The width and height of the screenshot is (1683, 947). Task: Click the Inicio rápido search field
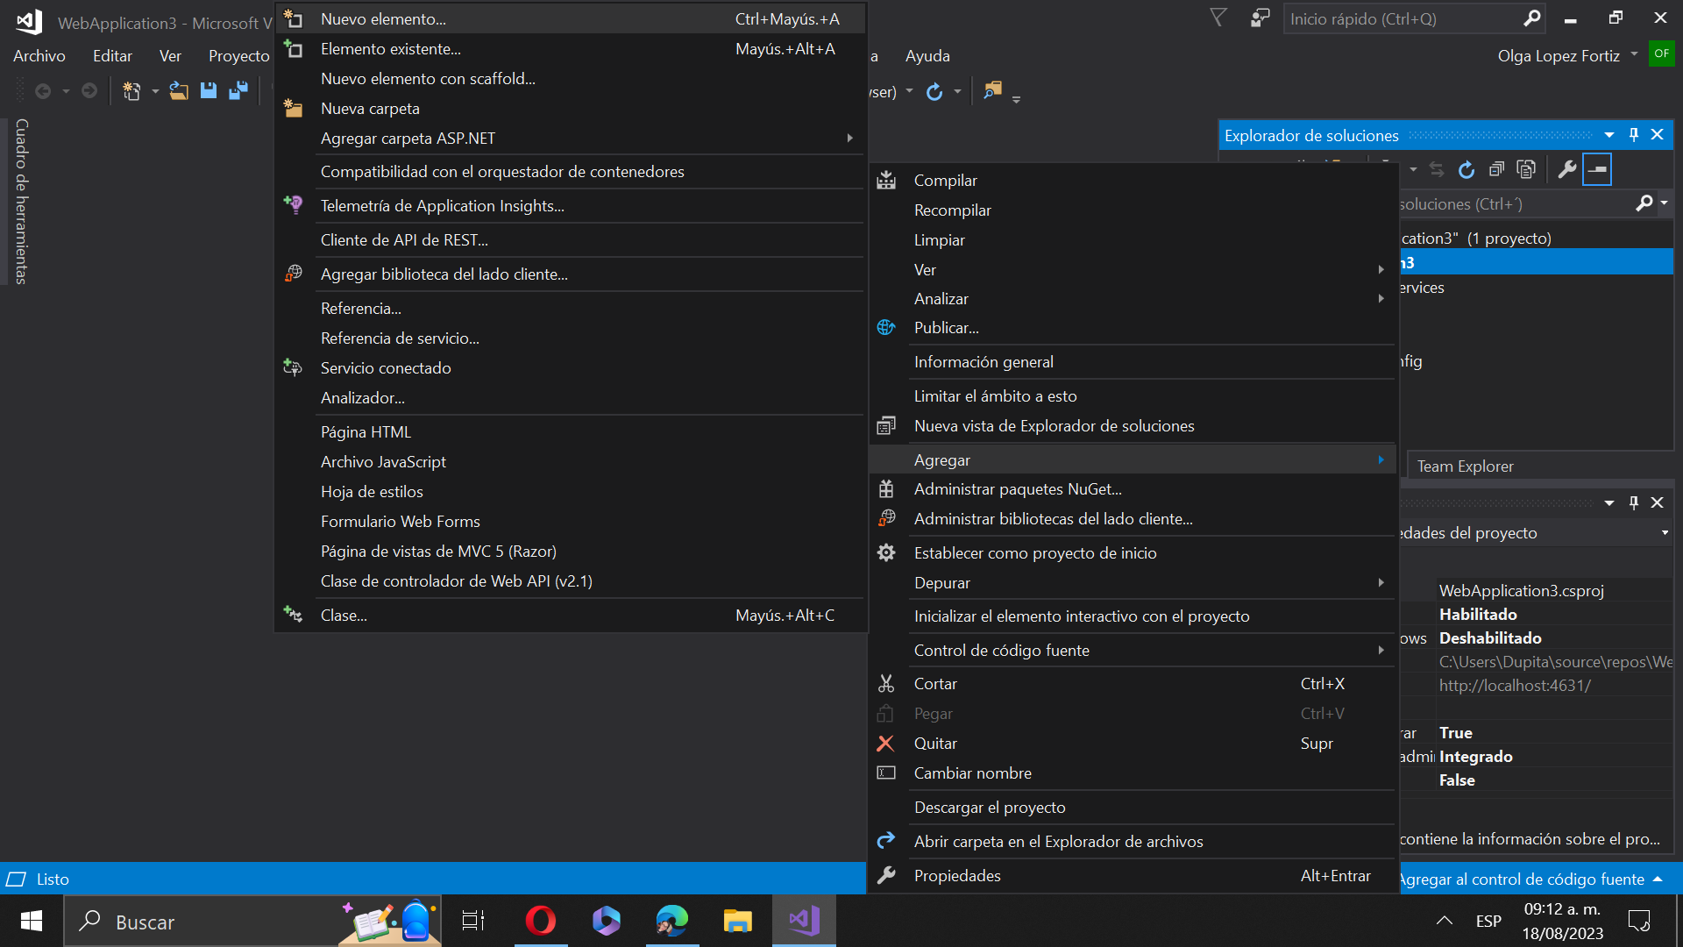(1402, 19)
